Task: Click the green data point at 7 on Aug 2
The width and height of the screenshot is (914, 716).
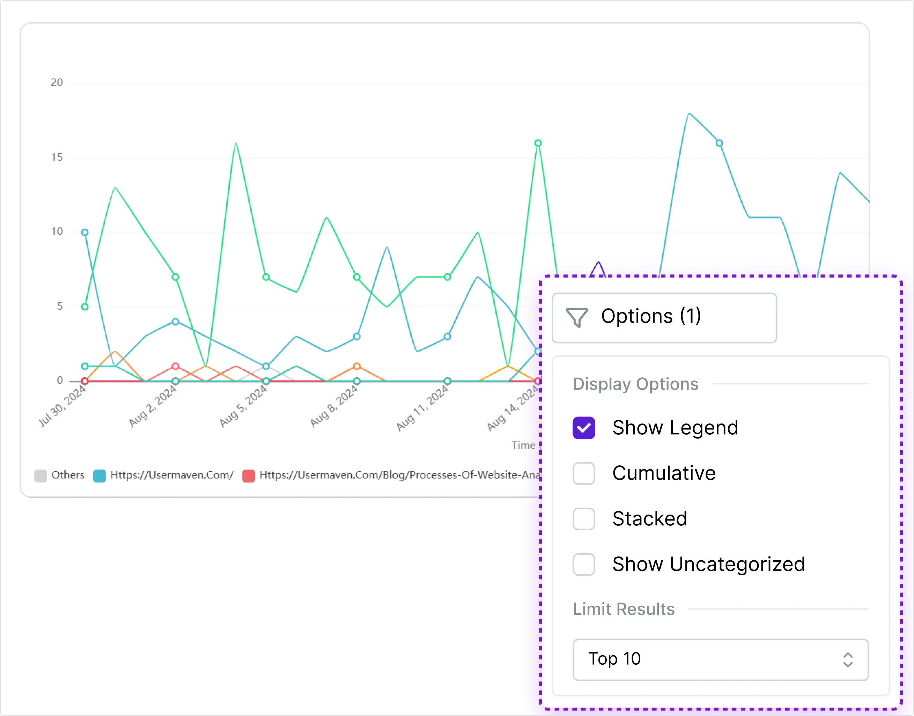Action: (175, 277)
